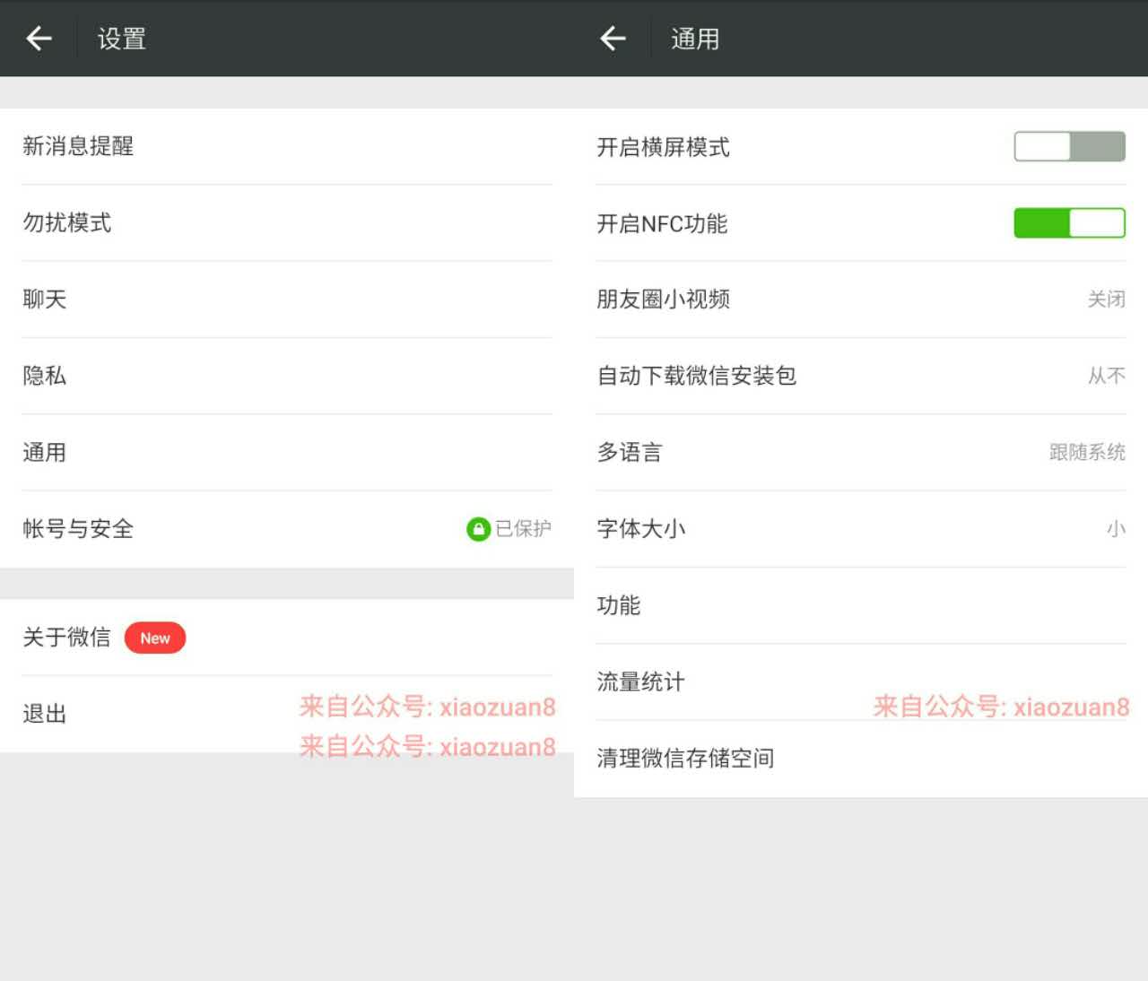Select 通用 in the settings list

tap(285, 452)
